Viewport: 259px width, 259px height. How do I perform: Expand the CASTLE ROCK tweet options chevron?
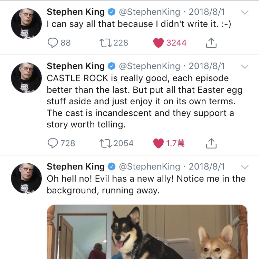(244, 66)
